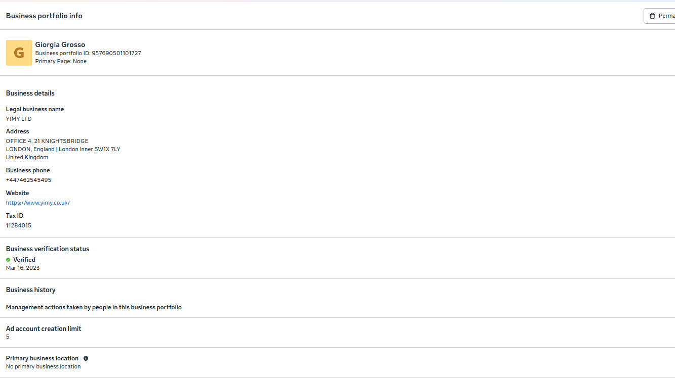This screenshot has width=675, height=378.
Task: Click the Tax ID field label
Action: 15,216
